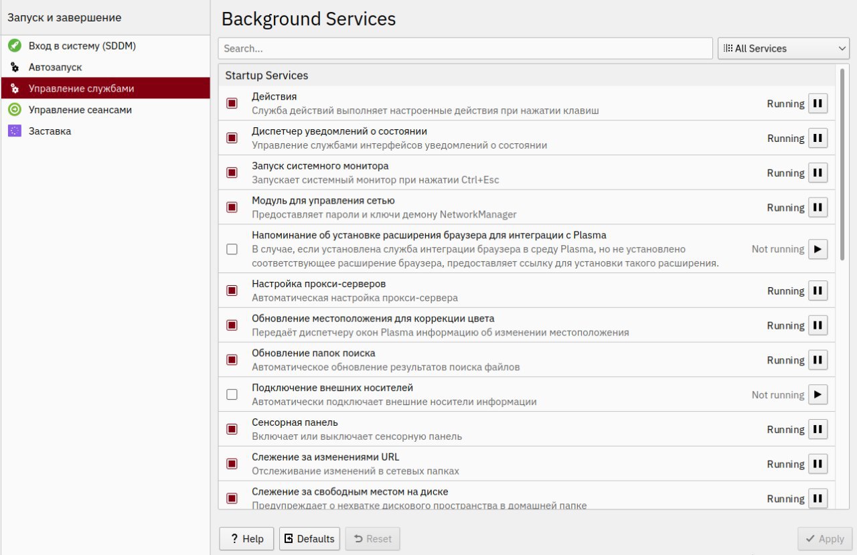Screen dimensions: 857x555
Task: Open Автозапуск settings page
Action: pyautogui.click(x=105, y=68)
